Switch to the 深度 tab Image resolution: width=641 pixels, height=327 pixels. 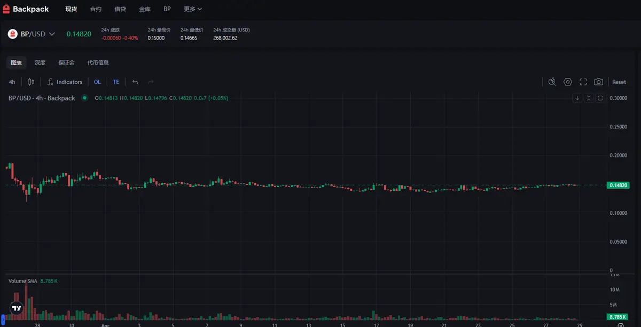point(40,63)
